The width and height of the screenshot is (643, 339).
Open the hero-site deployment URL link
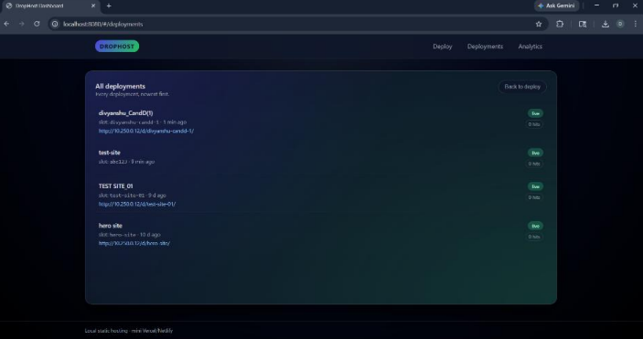(134, 243)
